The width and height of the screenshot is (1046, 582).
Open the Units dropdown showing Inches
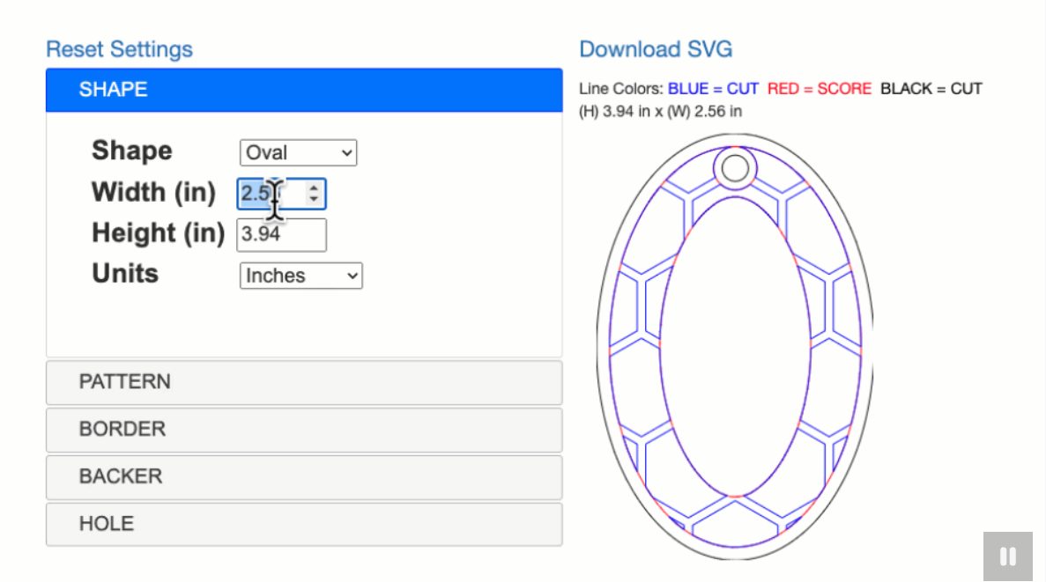click(300, 276)
